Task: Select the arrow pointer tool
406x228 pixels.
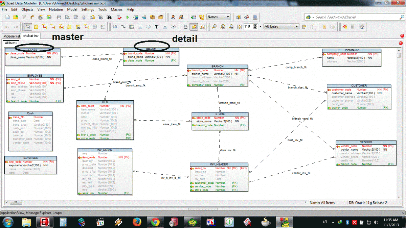Action: (x=28, y=27)
